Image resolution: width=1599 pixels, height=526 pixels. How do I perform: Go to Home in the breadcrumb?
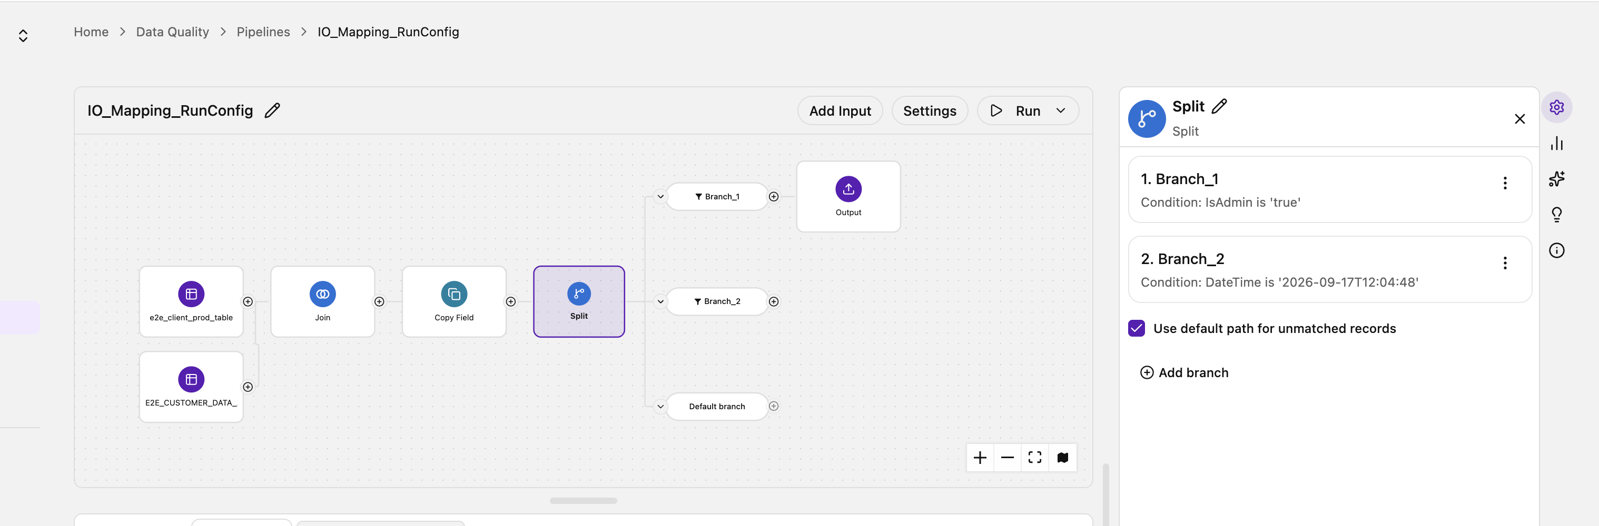coord(91,32)
